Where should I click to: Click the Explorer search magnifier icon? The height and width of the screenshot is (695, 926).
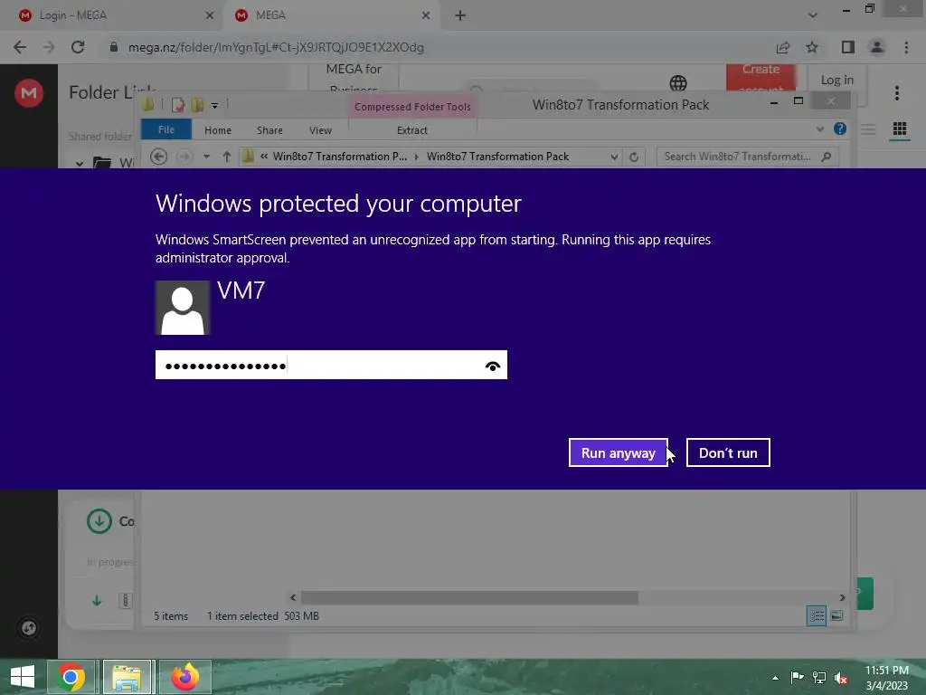(827, 157)
